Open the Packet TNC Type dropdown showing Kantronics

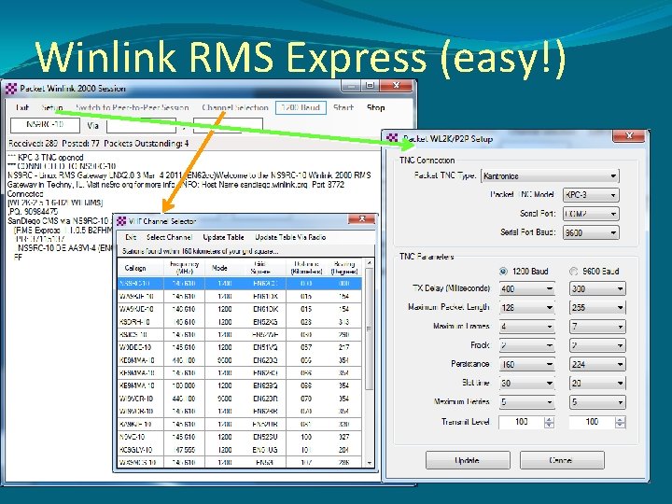(550, 176)
